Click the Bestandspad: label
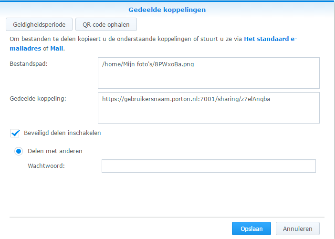Image resolution: width=335 pixels, height=239 pixels. click(x=29, y=63)
